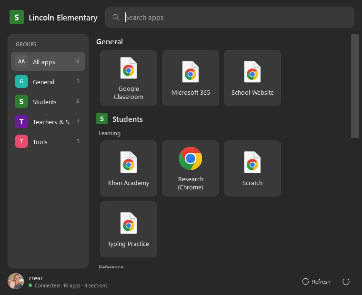
Task: Launch the Scratch app tile
Action: click(252, 168)
